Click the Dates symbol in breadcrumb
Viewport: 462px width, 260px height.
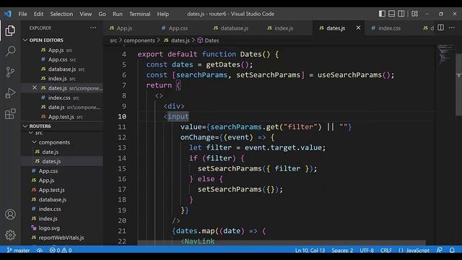pos(209,40)
